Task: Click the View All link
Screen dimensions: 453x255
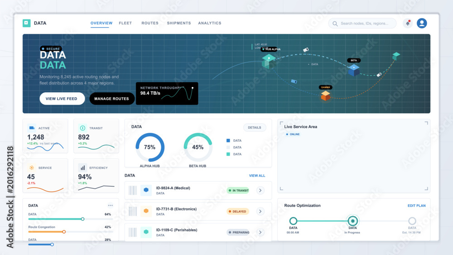Action: [x=257, y=176]
